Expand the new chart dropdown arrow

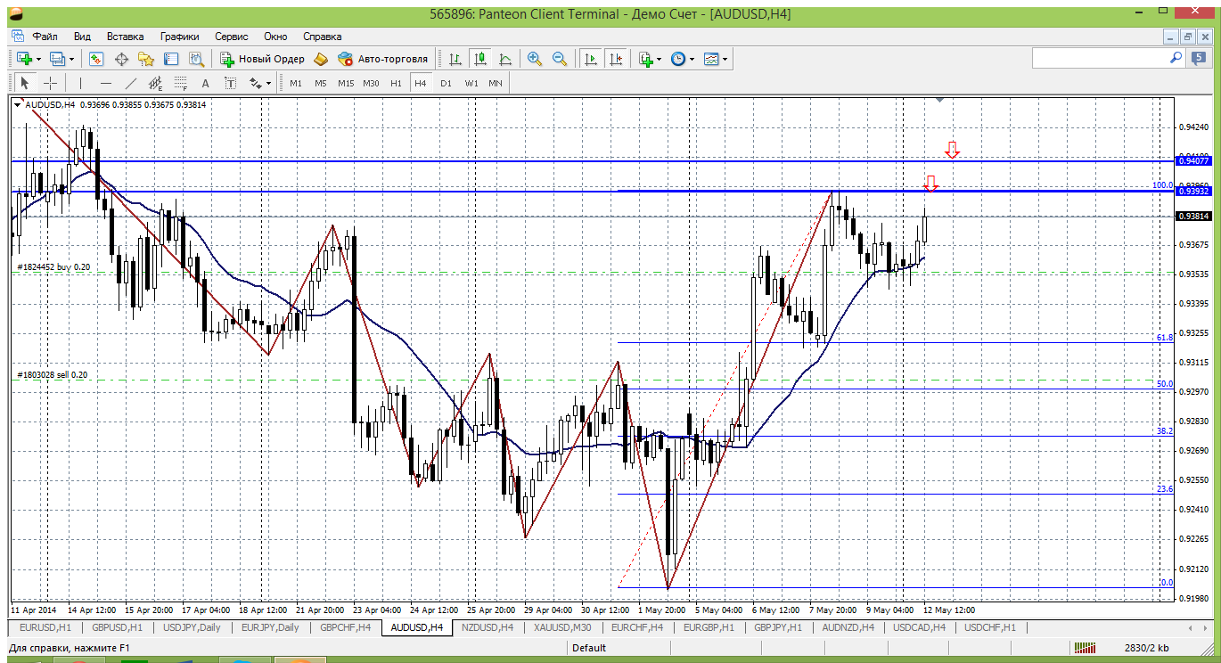click(x=38, y=60)
